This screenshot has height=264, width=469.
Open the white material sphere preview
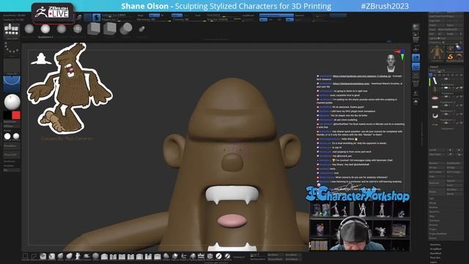tap(12, 102)
